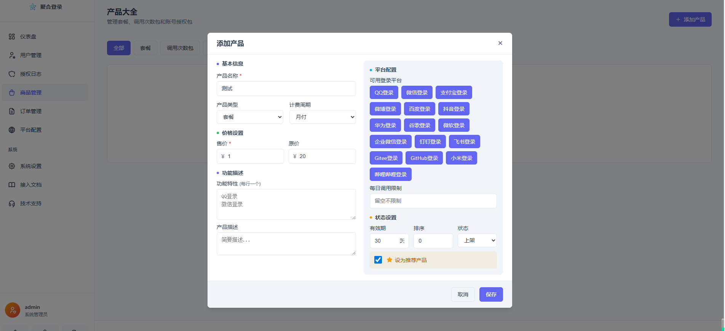
Task: Toggle the 支付宝登录 platform chip
Action: click(454, 93)
